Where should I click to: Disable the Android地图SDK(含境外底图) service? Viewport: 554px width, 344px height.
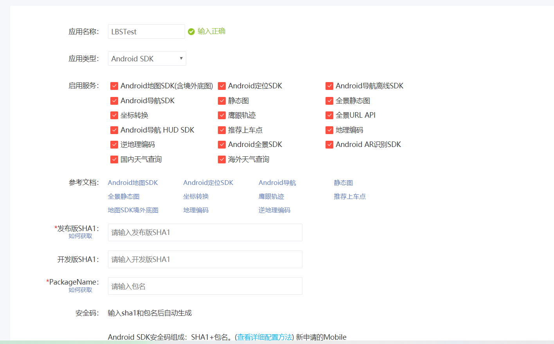[x=114, y=86]
